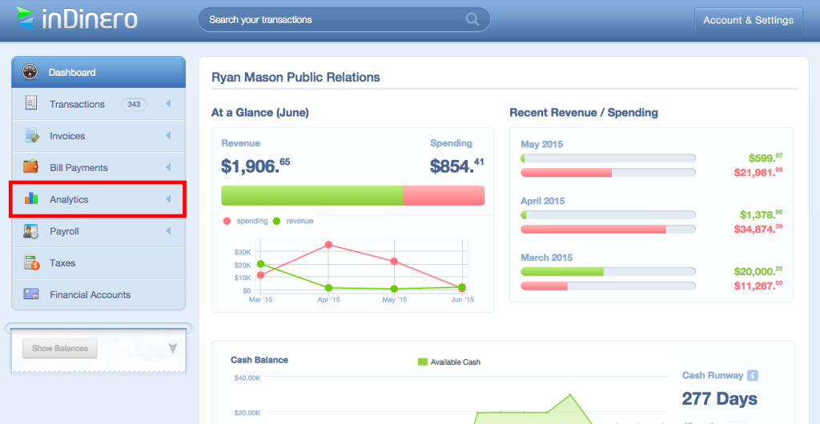
Task: Click the May '15 spending data point
Action: [394, 262]
